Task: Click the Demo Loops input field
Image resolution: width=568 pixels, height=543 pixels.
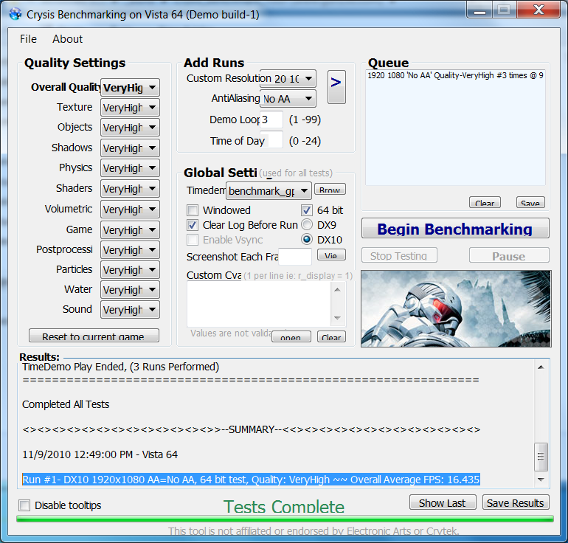Action: [271, 120]
